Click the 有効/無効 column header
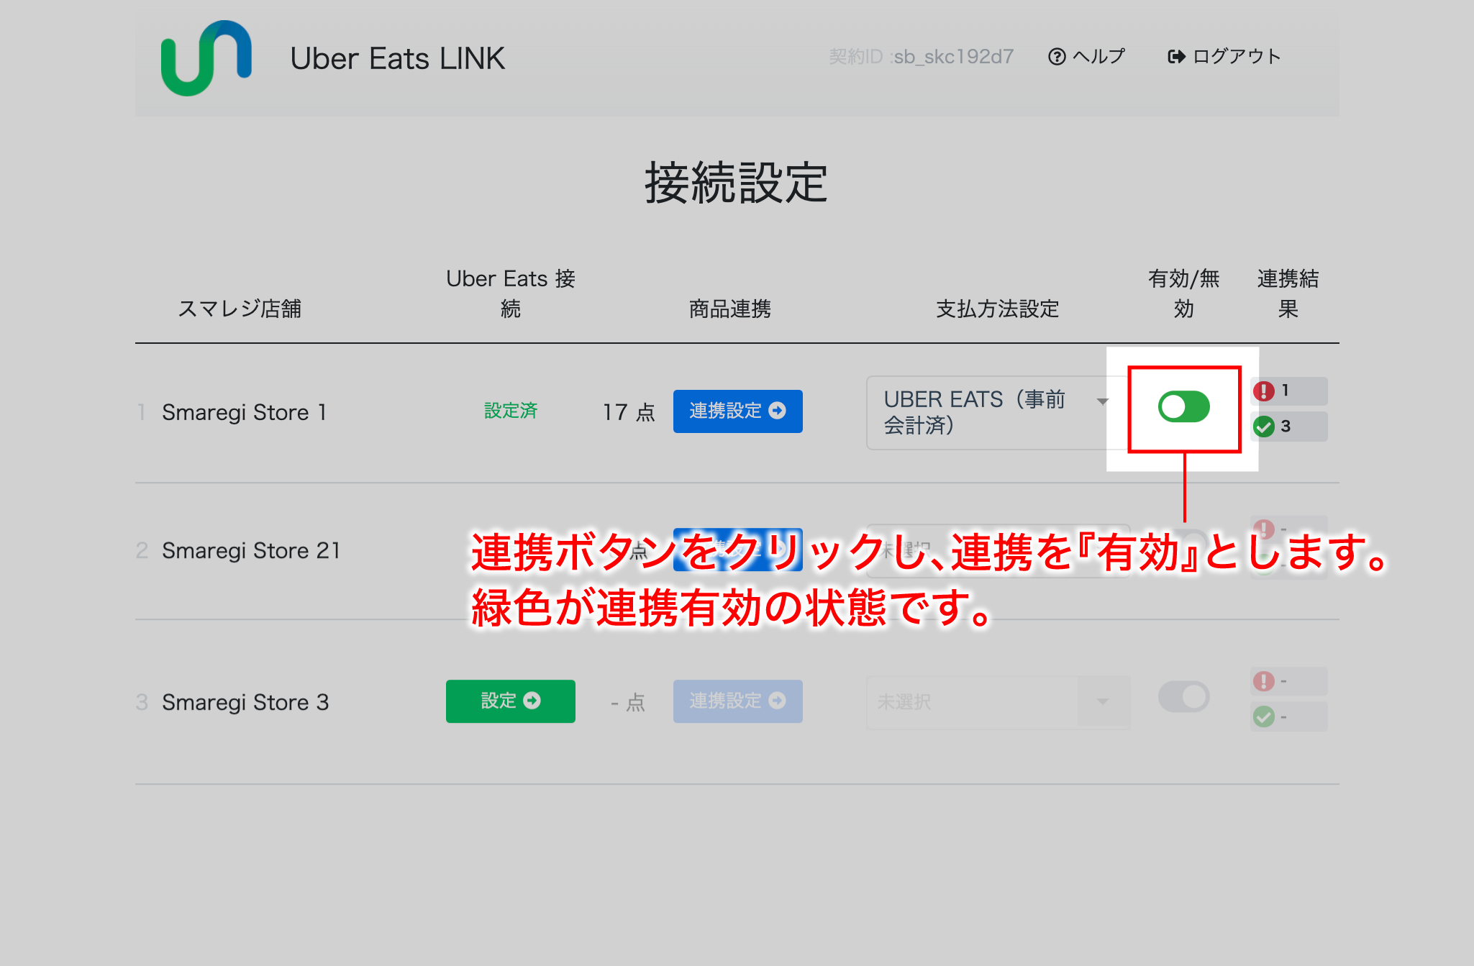This screenshot has height=966, width=1474. [x=1184, y=293]
